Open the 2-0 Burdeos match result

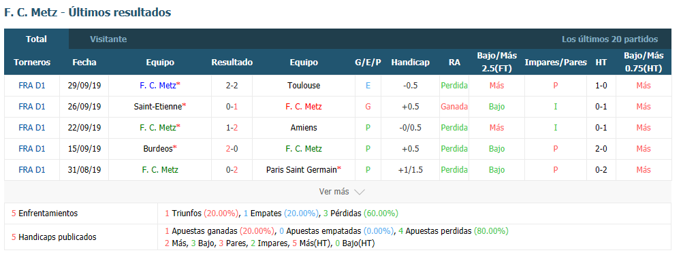click(232, 149)
